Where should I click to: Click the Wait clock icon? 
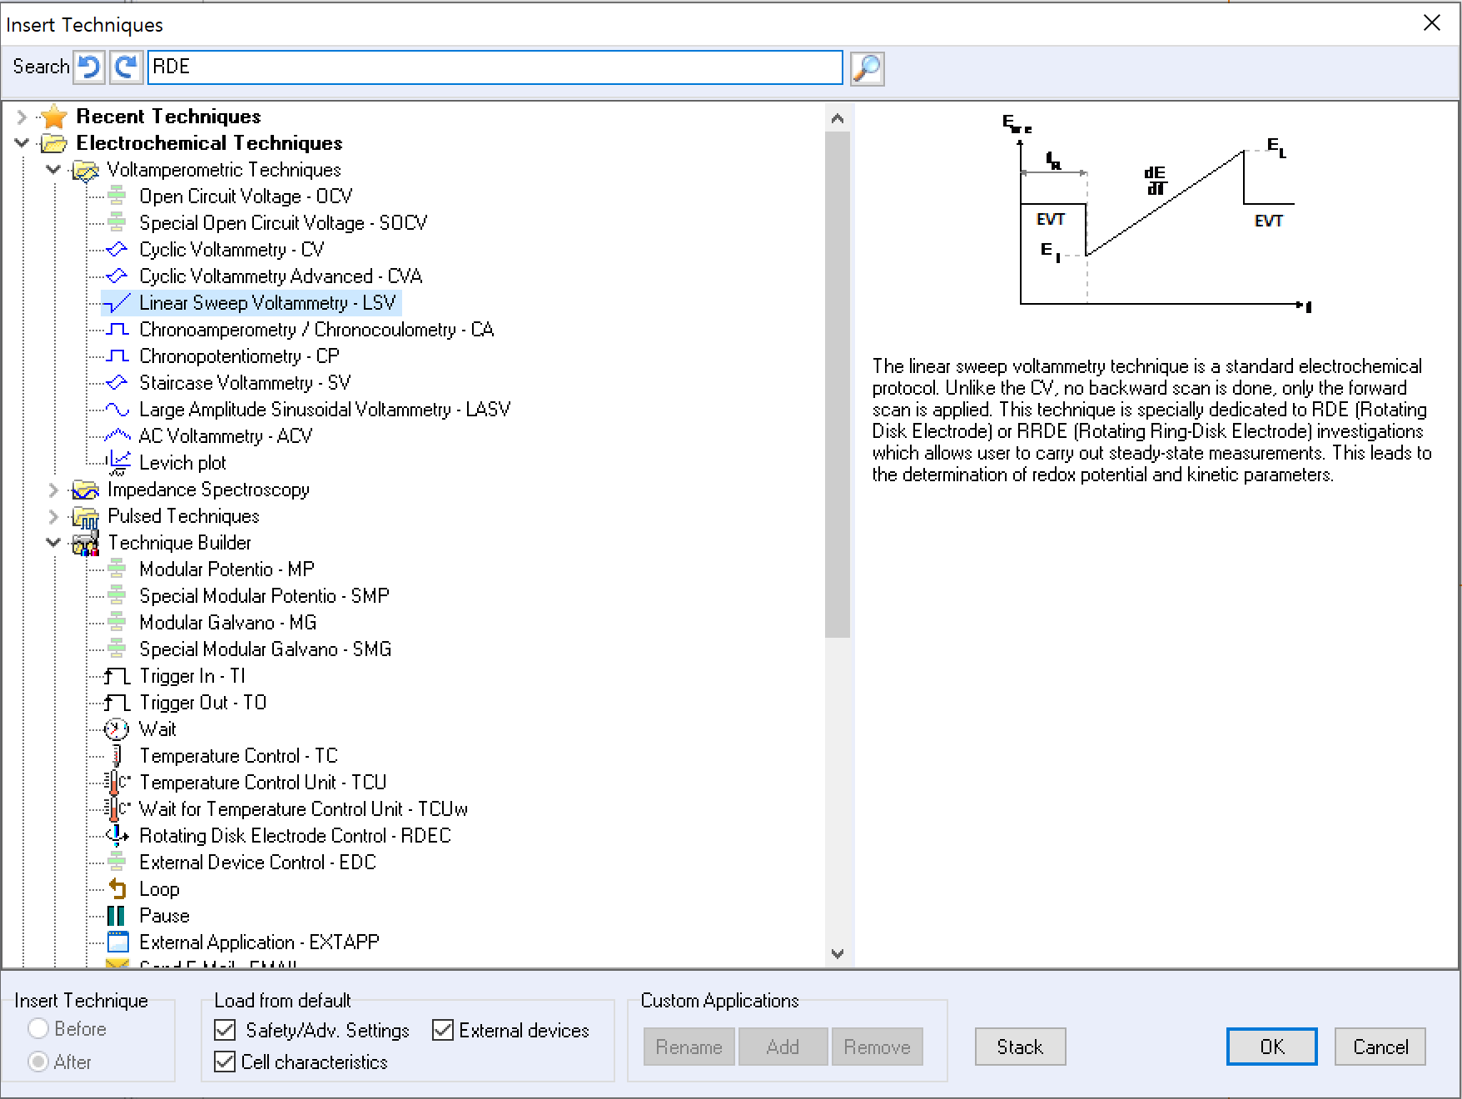(x=117, y=729)
